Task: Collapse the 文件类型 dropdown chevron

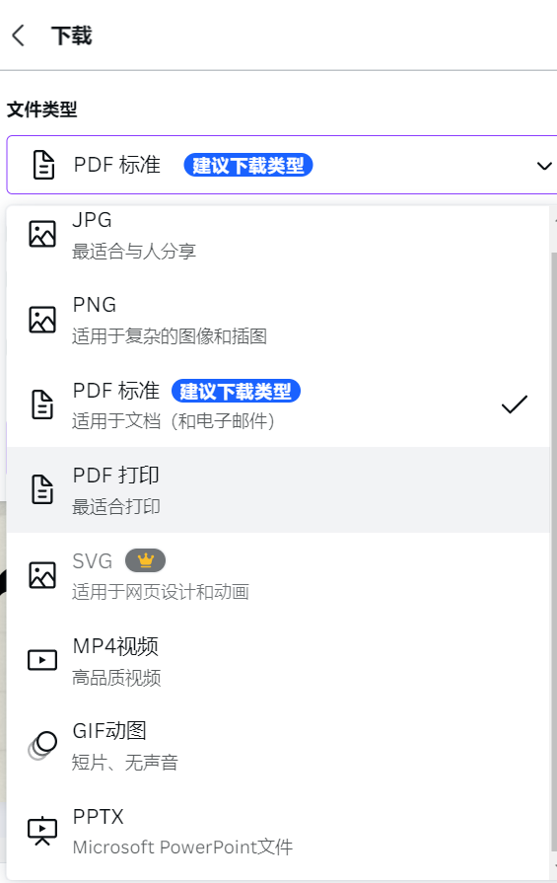Action: [x=544, y=166]
